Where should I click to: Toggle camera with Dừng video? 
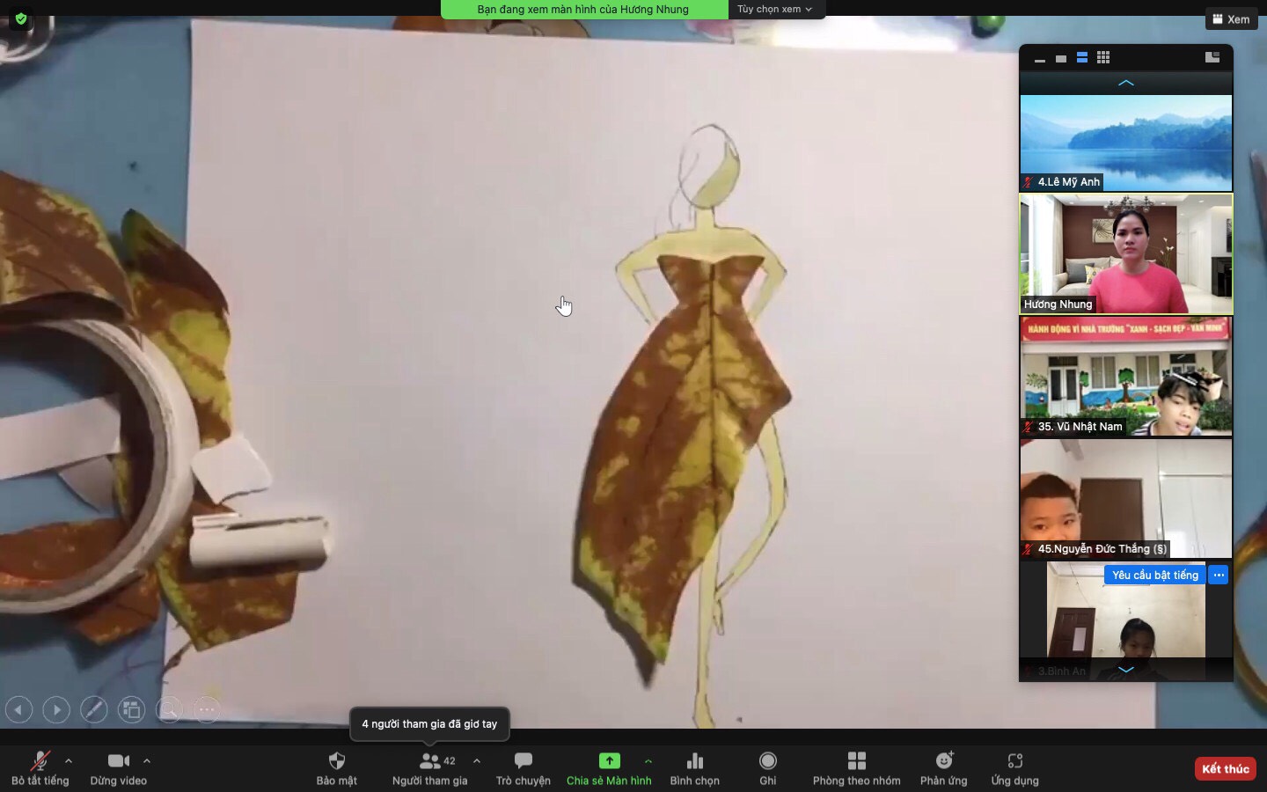pos(118,767)
